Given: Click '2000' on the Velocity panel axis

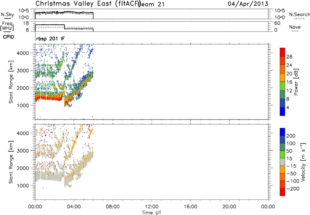Looking at the screenshot, I should (22, 168).
